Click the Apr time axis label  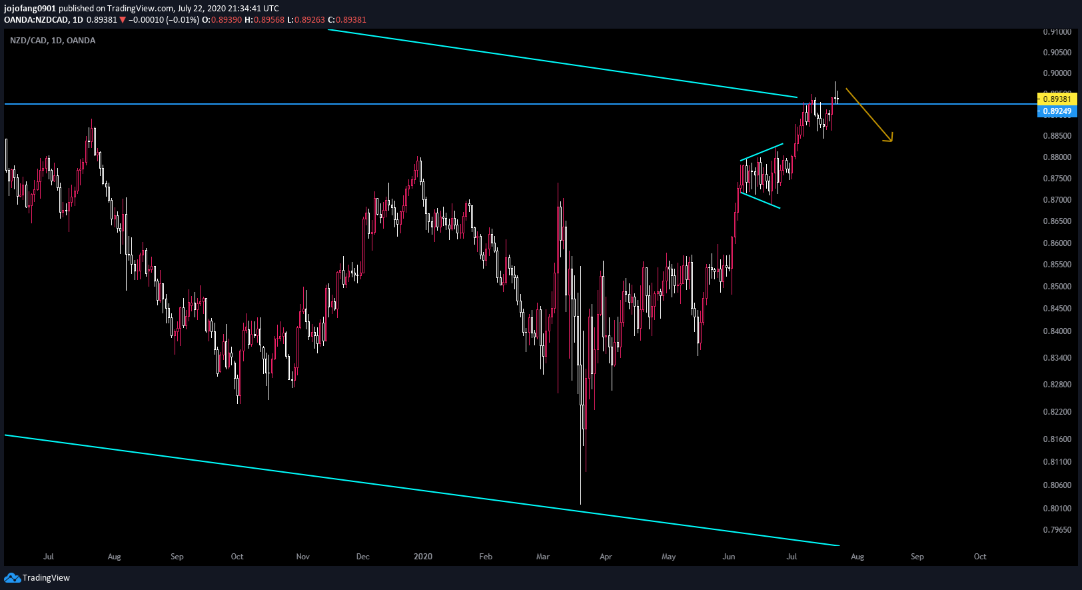click(x=606, y=557)
